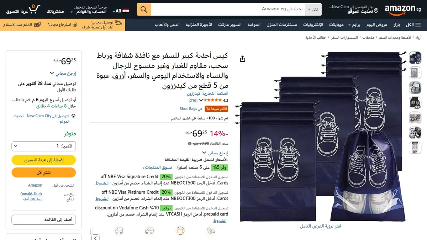Click إضافة إلى عربة التسوق button
Image resolution: width=427 pixels, height=240 pixels.
pos(44,160)
